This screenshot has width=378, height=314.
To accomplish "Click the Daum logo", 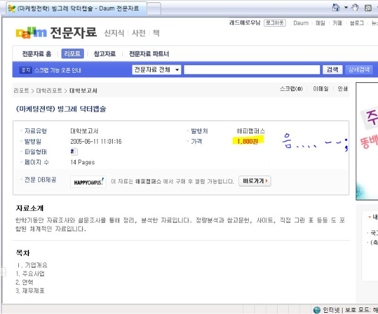I will (31, 33).
